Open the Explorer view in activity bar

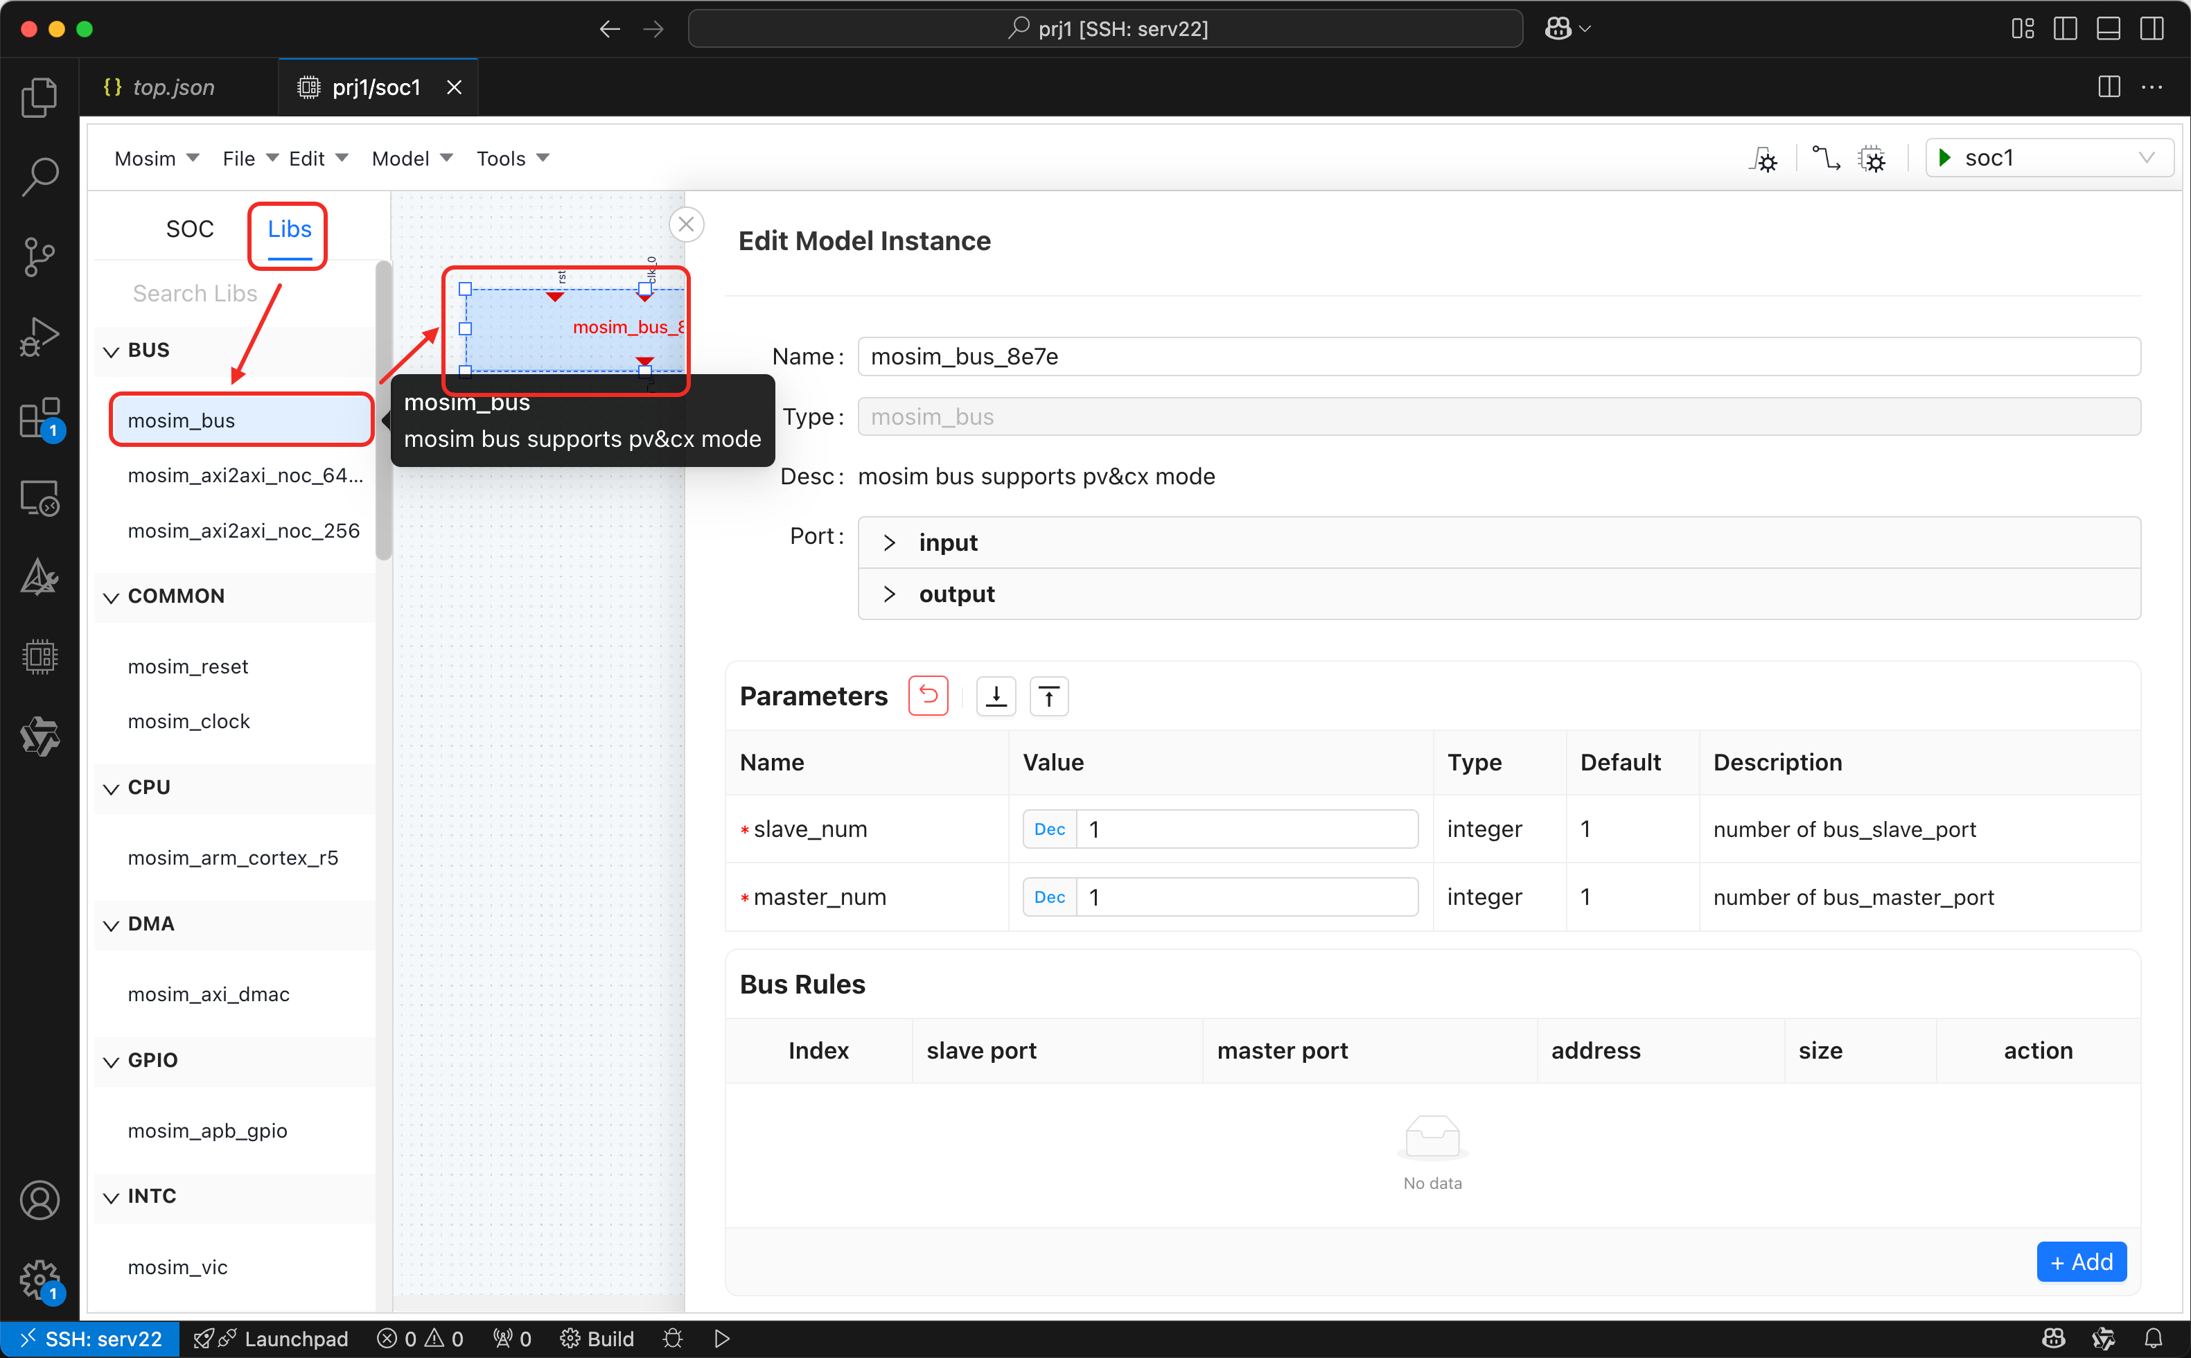tap(39, 97)
